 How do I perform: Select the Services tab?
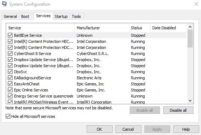(x=43, y=16)
